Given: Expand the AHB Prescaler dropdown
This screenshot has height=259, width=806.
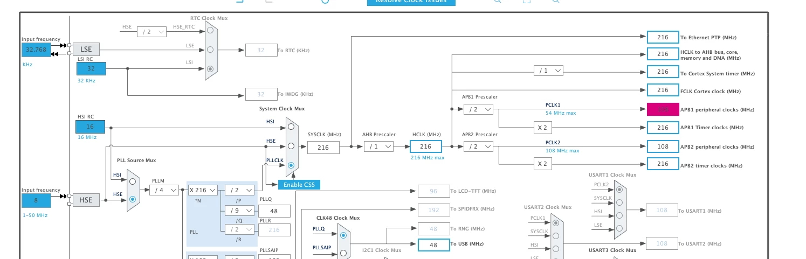Looking at the screenshot, I should pyautogui.click(x=378, y=146).
